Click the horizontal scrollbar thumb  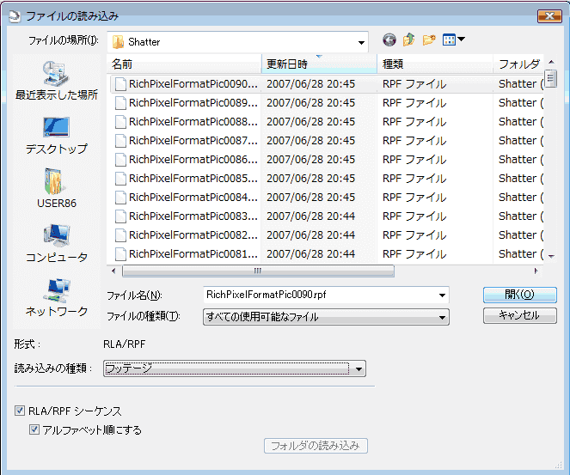pyautogui.click(x=258, y=271)
